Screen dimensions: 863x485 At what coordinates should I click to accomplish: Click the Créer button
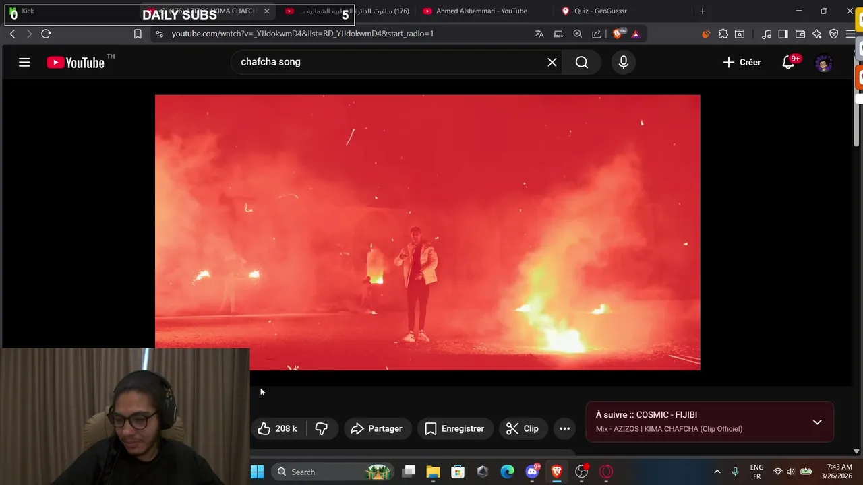pos(742,62)
